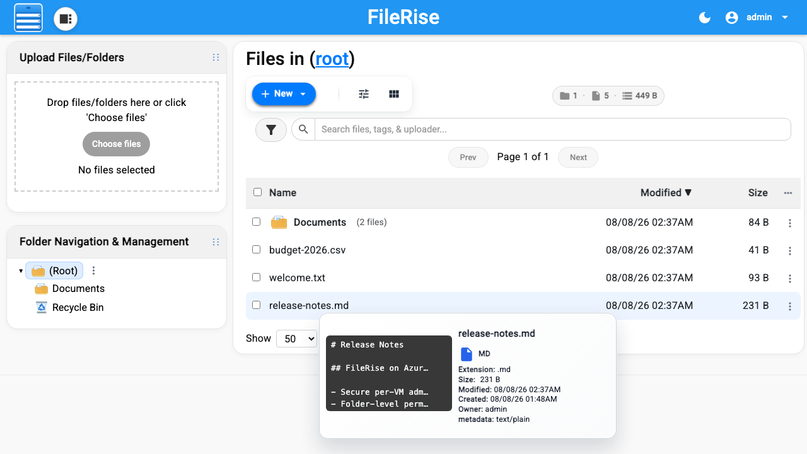The width and height of the screenshot is (807, 454).
Task: Click the 449 B storage size stat
Action: point(640,96)
